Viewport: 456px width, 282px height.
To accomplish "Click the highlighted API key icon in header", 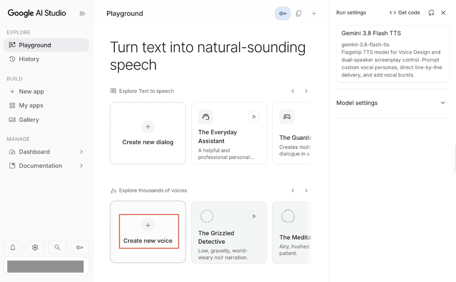I will coord(283,13).
